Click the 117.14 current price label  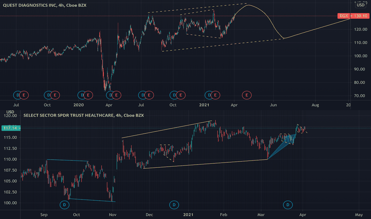tap(10, 128)
